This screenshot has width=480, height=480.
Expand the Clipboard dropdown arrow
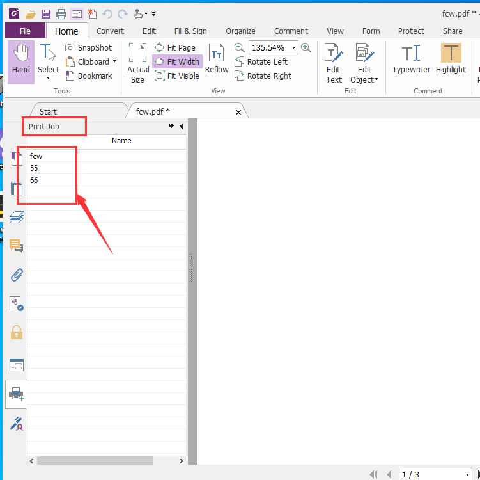point(114,62)
